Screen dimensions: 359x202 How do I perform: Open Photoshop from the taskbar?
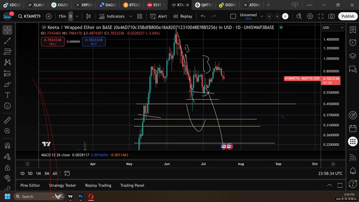click(x=80, y=196)
